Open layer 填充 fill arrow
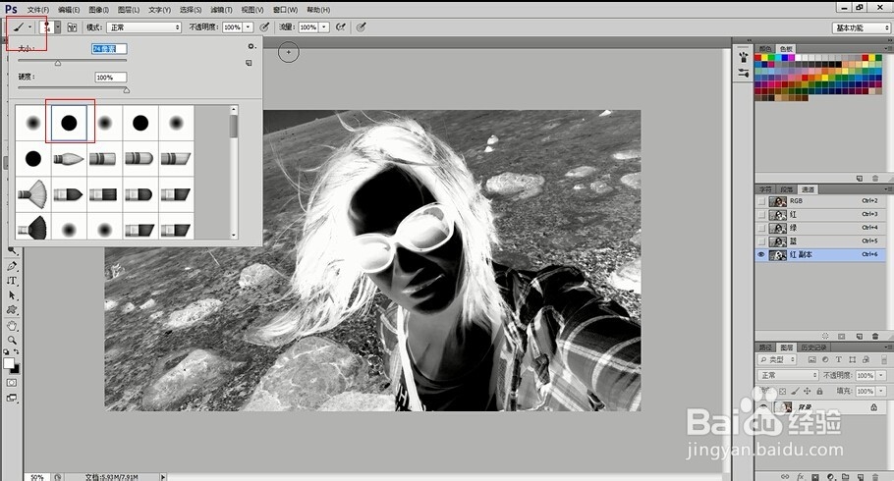Screen dimensions: 894x481 881,391
